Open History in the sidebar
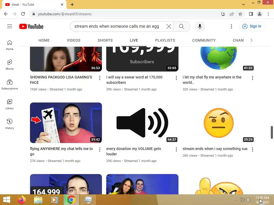The height and width of the screenshot is (205, 274). tap(10, 124)
